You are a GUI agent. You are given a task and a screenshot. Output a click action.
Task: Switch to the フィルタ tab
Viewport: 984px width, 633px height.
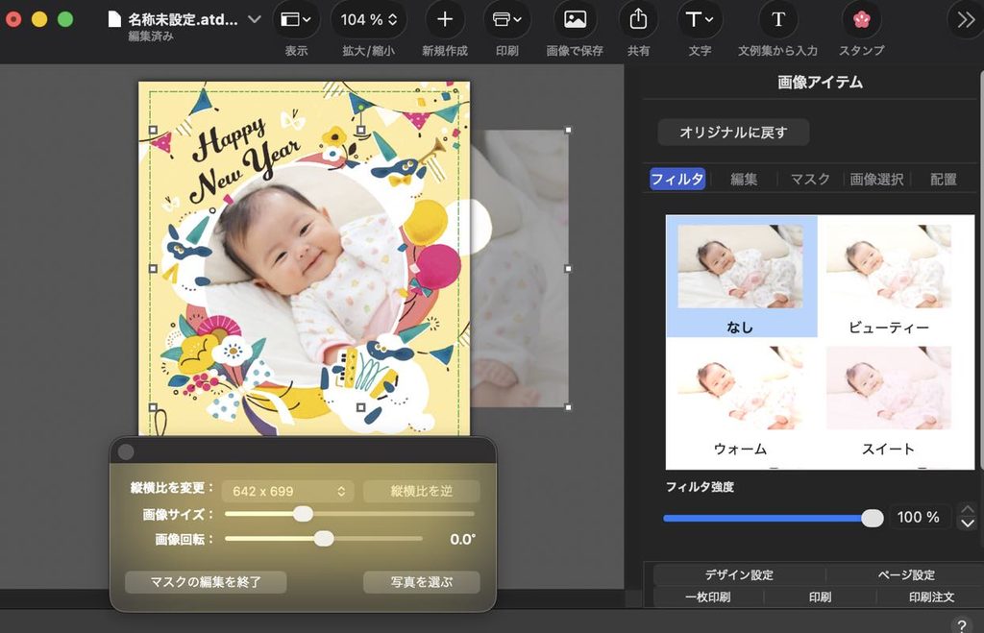click(x=677, y=179)
